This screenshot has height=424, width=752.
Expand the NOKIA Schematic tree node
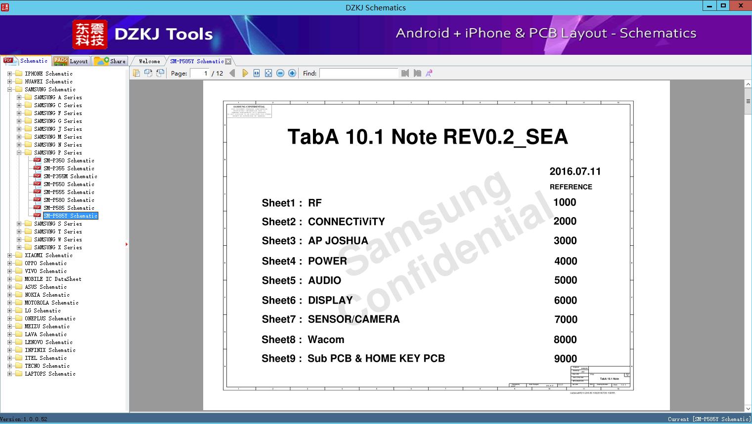click(x=9, y=295)
